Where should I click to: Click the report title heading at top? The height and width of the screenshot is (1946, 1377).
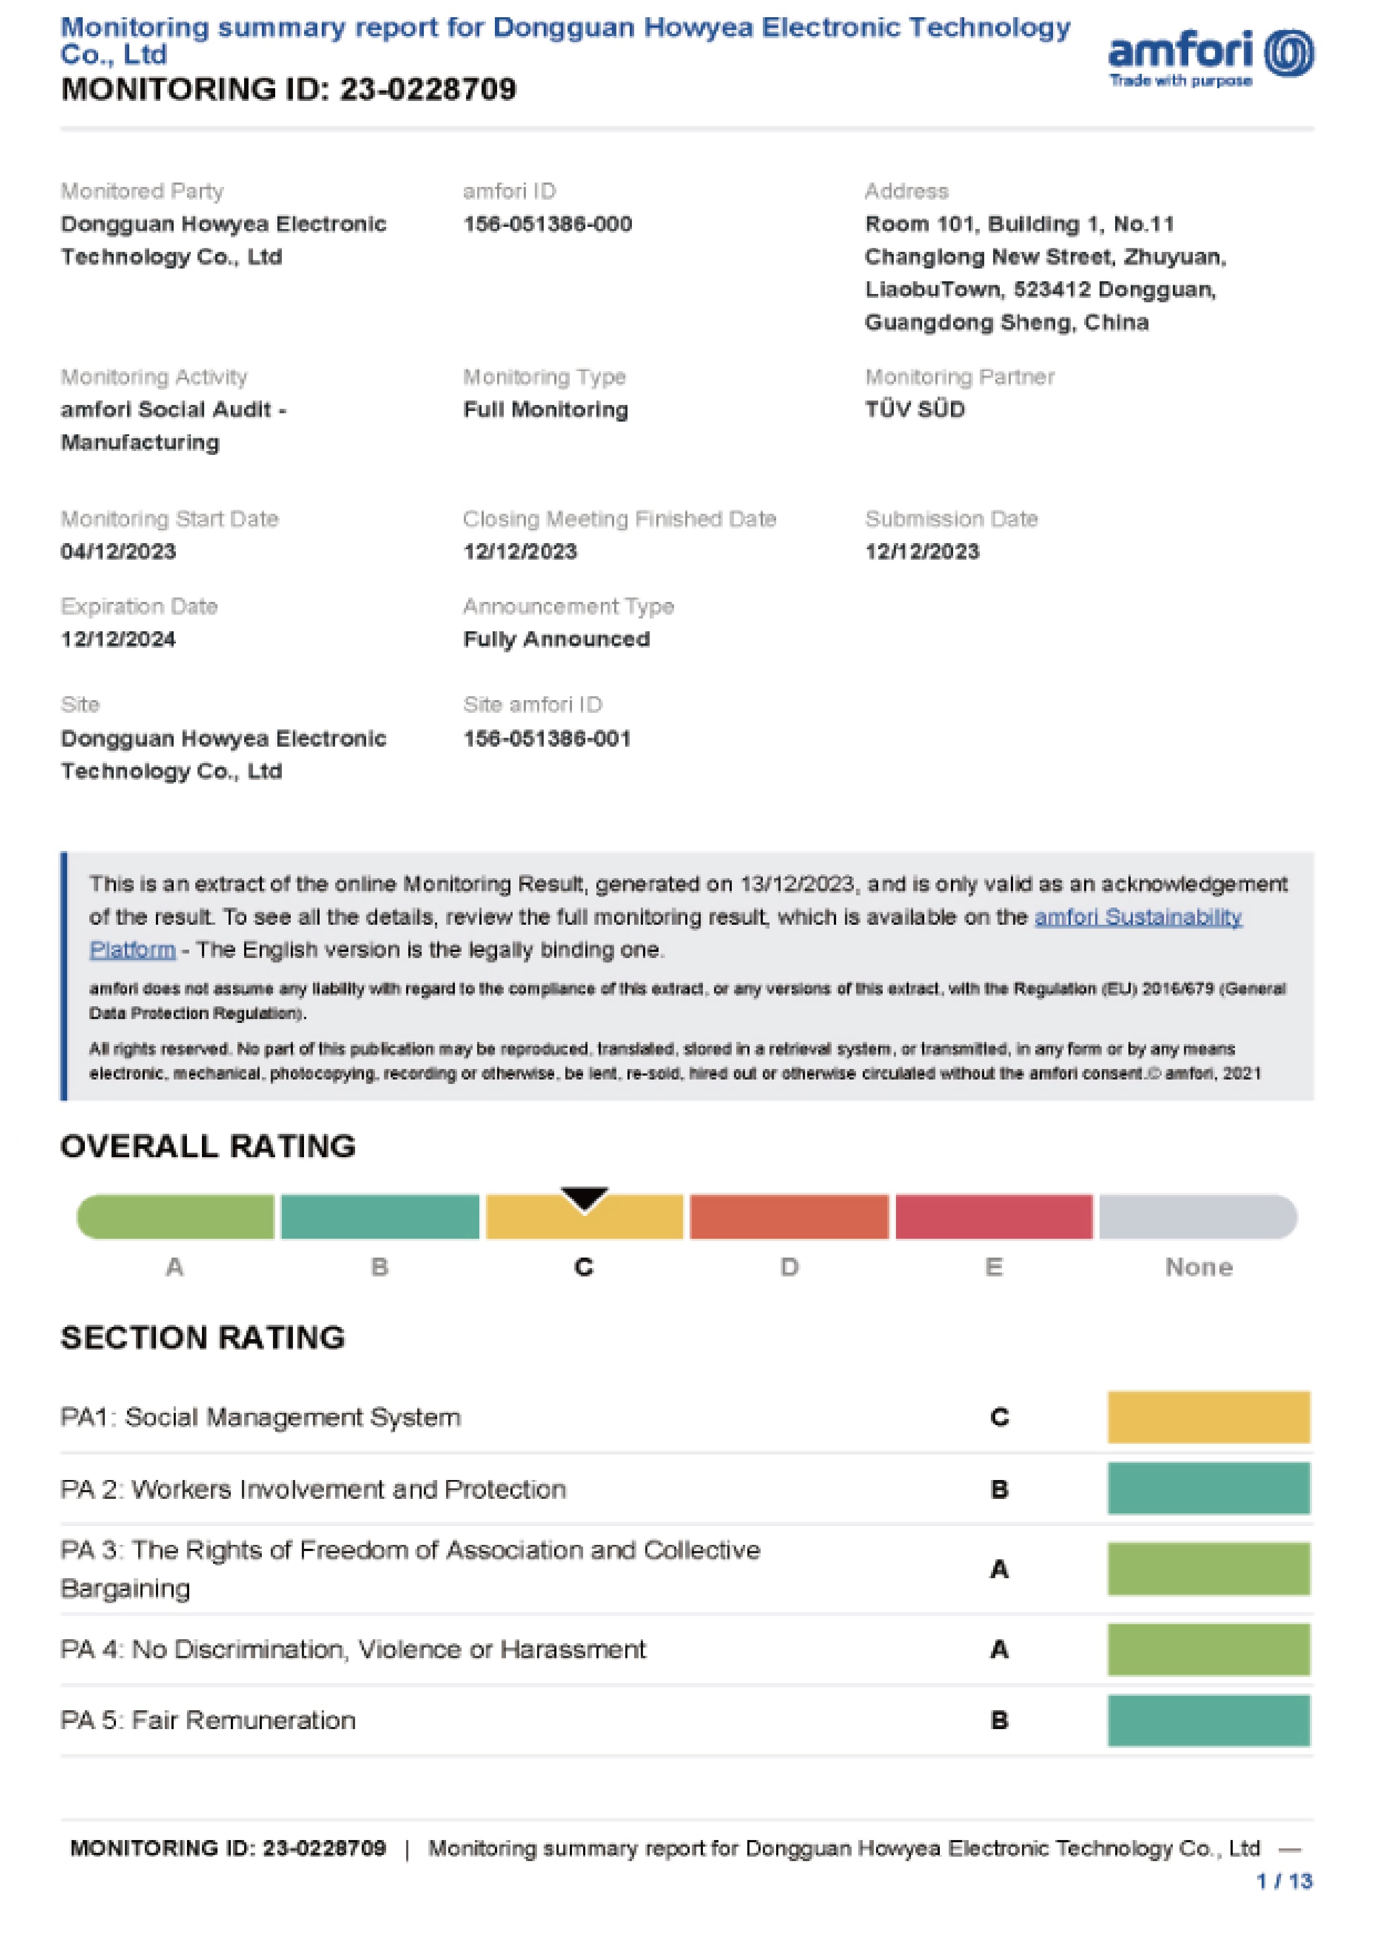(565, 40)
